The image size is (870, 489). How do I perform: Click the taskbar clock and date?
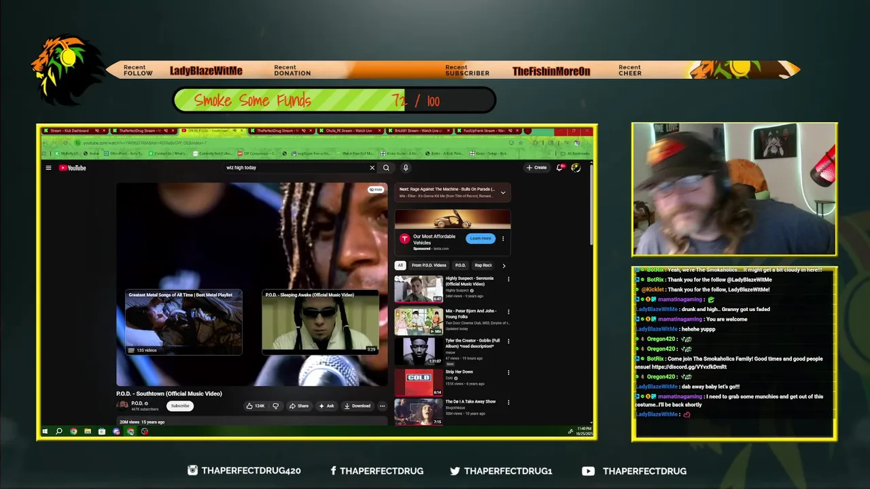[x=584, y=431]
